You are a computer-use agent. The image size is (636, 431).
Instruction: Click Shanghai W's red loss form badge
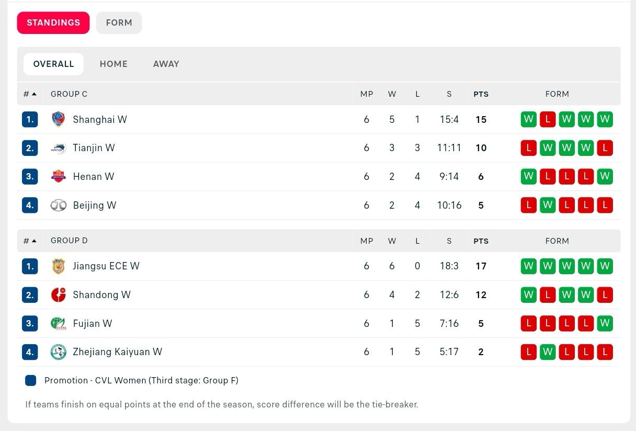click(x=548, y=119)
